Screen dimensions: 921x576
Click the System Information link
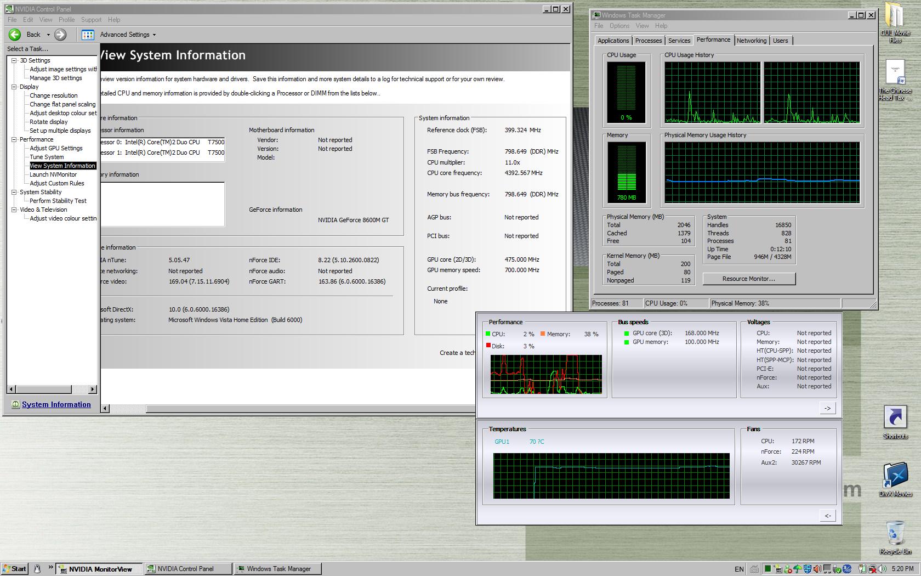point(56,404)
